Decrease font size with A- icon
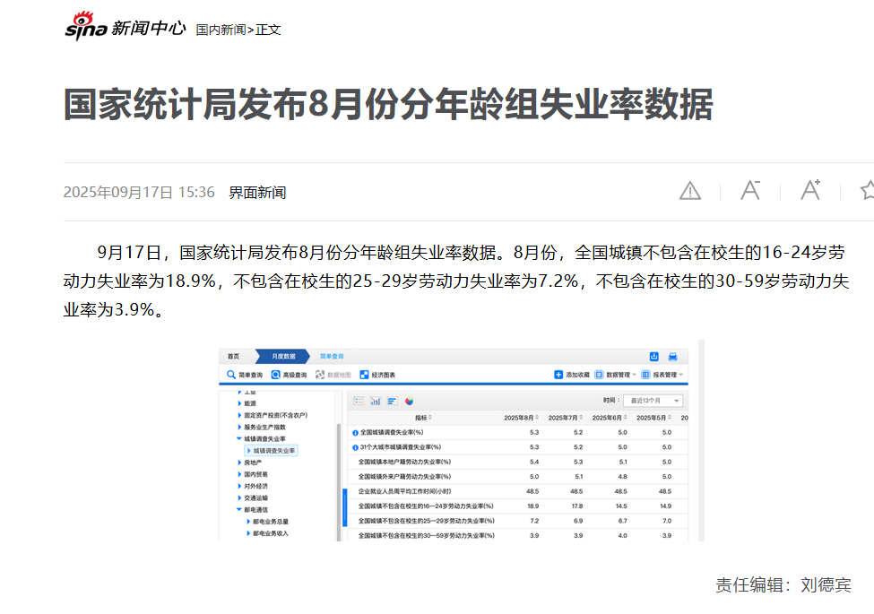The width and height of the screenshot is (874, 614). (750, 191)
